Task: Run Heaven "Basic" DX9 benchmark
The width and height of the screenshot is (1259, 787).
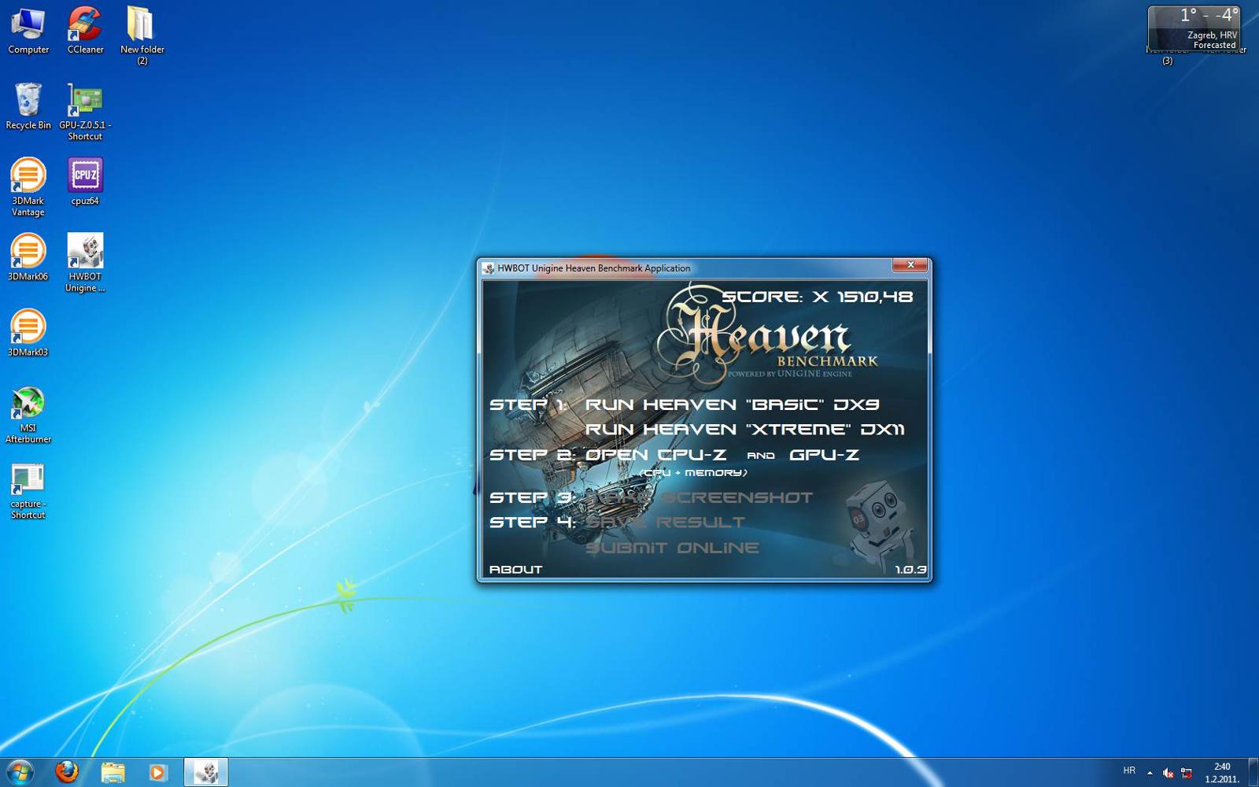Action: pos(733,405)
